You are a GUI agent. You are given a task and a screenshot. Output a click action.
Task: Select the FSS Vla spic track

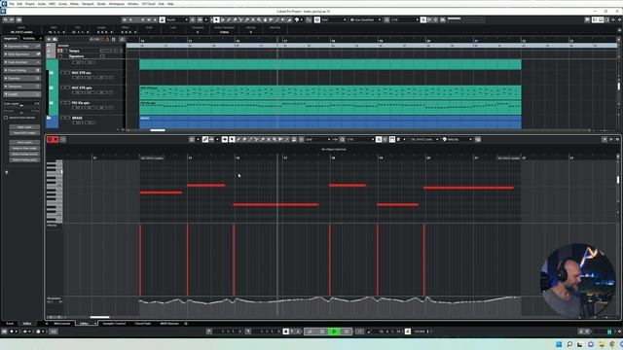coord(81,103)
